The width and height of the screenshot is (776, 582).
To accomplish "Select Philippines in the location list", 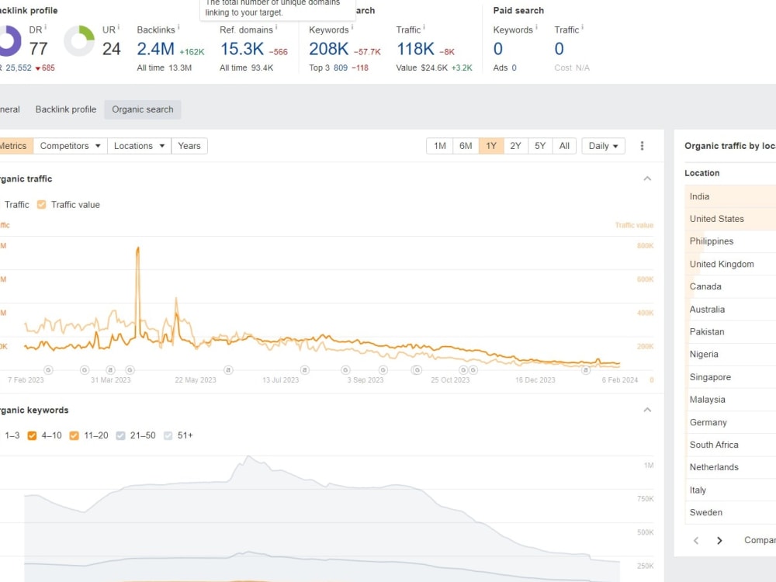I will click(x=730, y=241).
